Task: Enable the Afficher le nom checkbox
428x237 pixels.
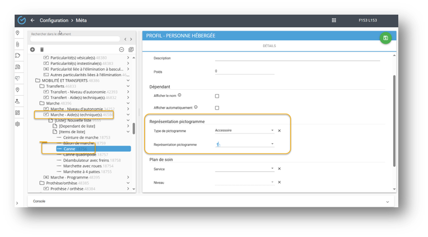Action: 217,96
